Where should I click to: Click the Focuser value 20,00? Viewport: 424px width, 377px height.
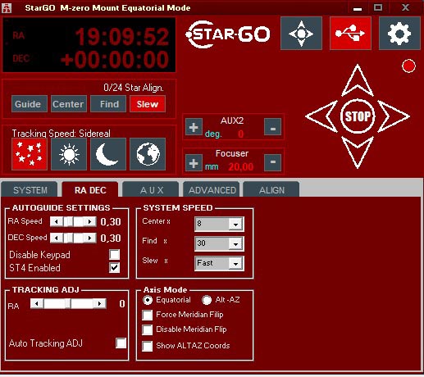(x=241, y=166)
